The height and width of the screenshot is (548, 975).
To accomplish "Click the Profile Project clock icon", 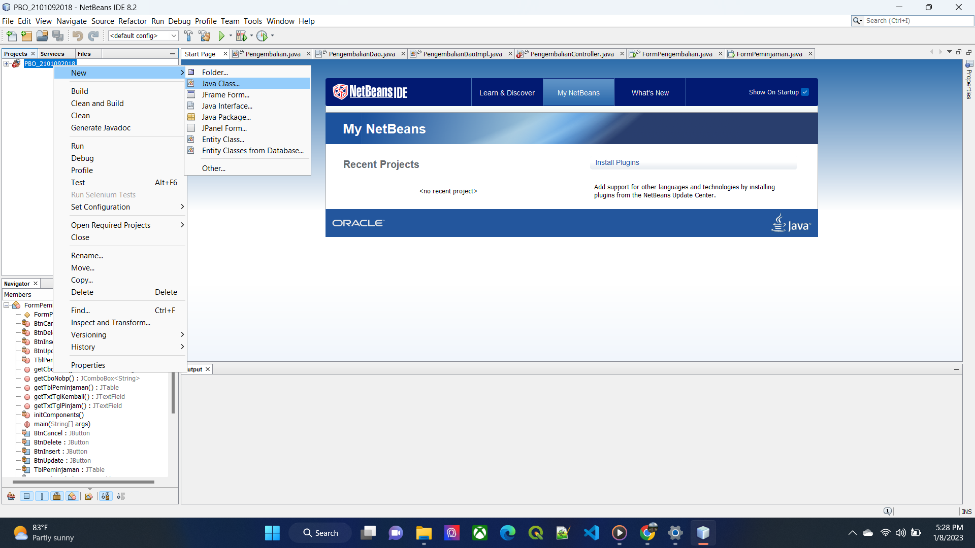I will tap(262, 36).
